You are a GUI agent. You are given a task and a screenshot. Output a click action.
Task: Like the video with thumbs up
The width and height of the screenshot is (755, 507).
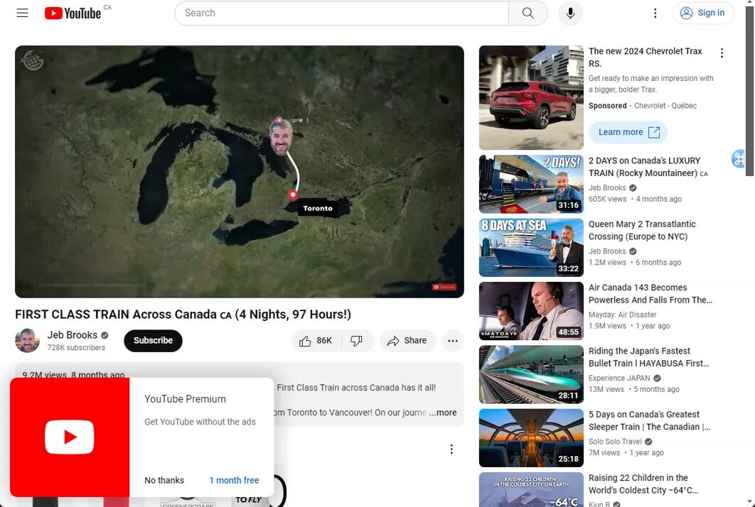(316, 341)
